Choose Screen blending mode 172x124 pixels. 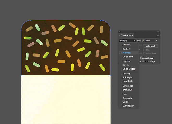pos(126,65)
